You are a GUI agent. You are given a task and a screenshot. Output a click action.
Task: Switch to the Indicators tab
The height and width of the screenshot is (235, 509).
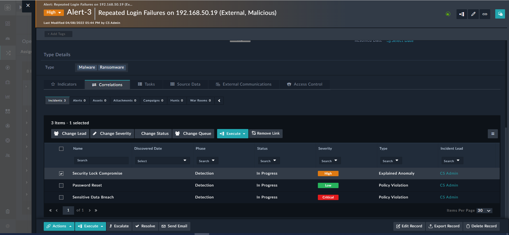click(x=64, y=84)
